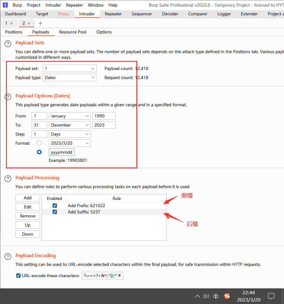The width and height of the screenshot is (284, 304).
Task: Open the Window menu
Action: [96, 5]
